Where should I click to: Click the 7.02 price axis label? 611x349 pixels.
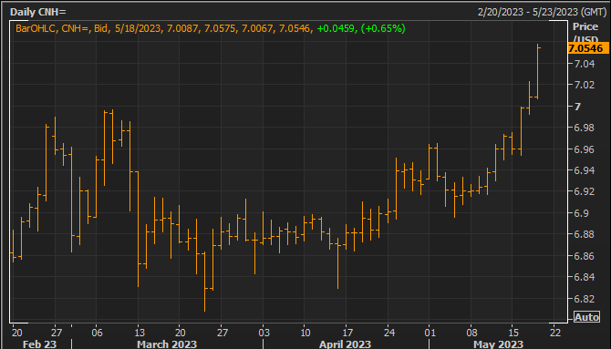pyautogui.click(x=585, y=85)
